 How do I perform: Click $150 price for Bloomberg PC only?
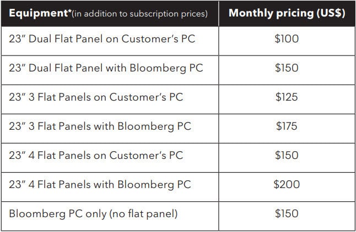(287, 214)
